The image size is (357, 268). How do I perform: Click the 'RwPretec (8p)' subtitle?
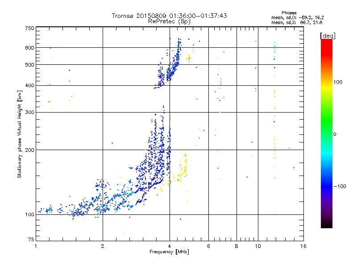pos(169,21)
